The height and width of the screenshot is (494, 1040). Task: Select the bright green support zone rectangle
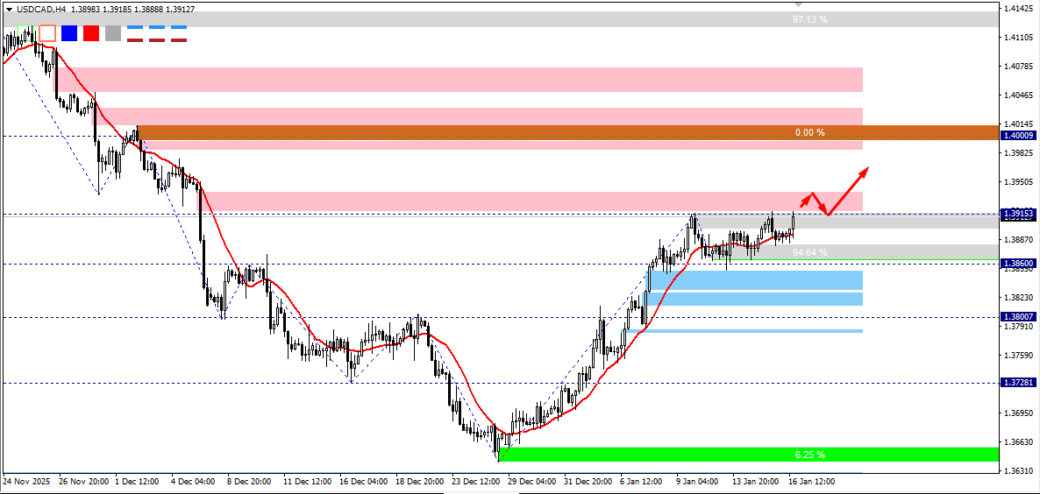click(x=748, y=455)
